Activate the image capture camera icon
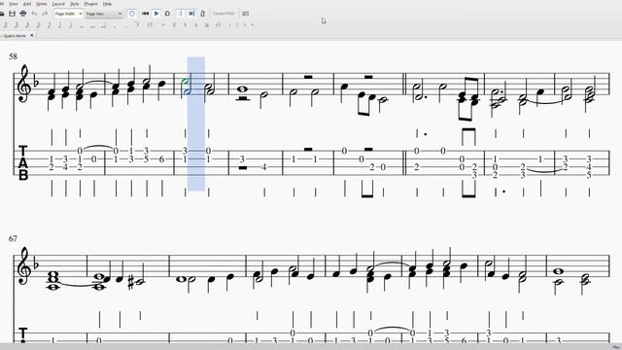This screenshot has height=350, width=622. pyautogui.click(x=246, y=14)
